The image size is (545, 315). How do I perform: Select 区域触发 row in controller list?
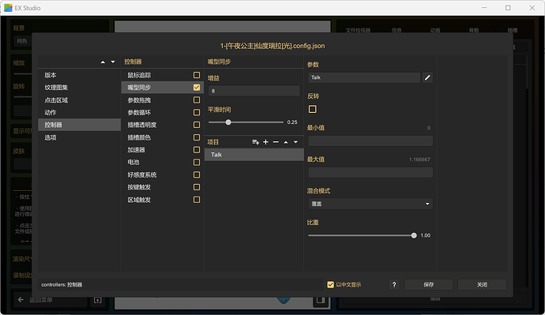click(163, 200)
